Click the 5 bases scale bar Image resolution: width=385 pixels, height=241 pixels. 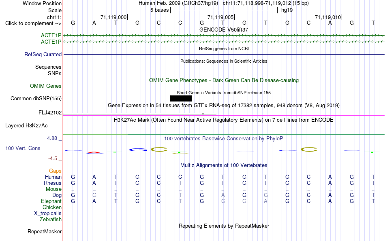(x=224, y=10)
